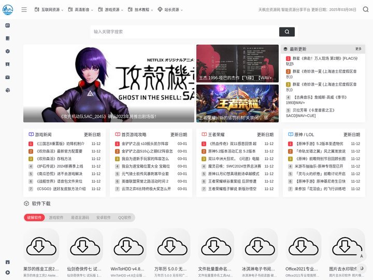Open 《热血传奇》双11感恩回馈 article
The height and width of the screenshot is (280, 373).
click(x=233, y=144)
